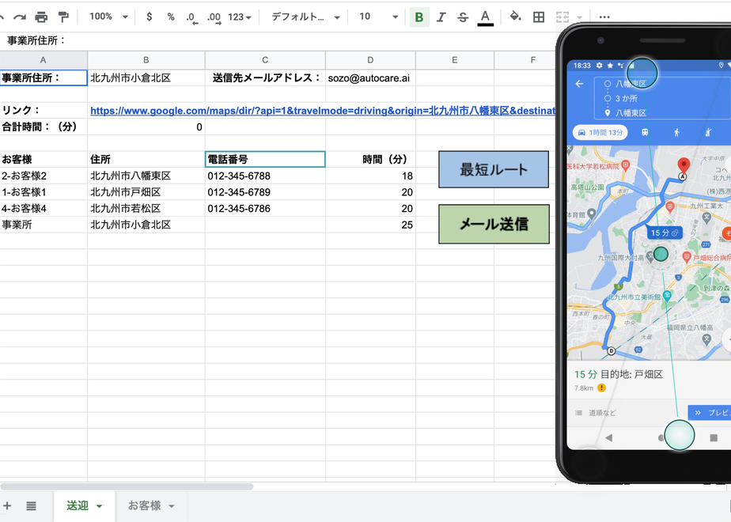The width and height of the screenshot is (731, 522).
Task: Open the all sheets list icon
Action: [31, 505]
